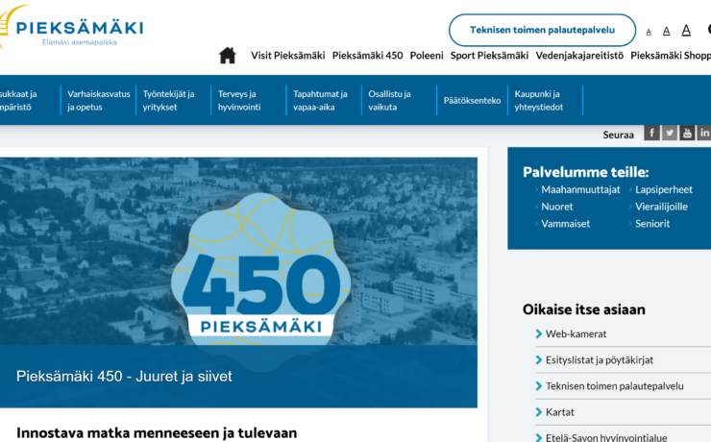Screen dimensions: 711x442
Task: Click the banner caption Pieksämäki 450 - Juuret ja siivet
Action: [x=124, y=377]
